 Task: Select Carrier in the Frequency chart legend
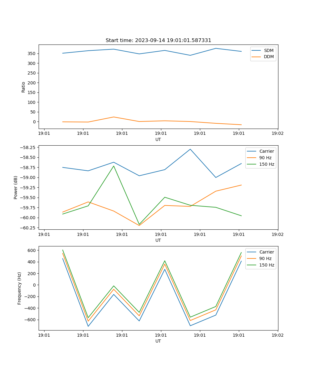pyautogui.click(x=266, y=252)
